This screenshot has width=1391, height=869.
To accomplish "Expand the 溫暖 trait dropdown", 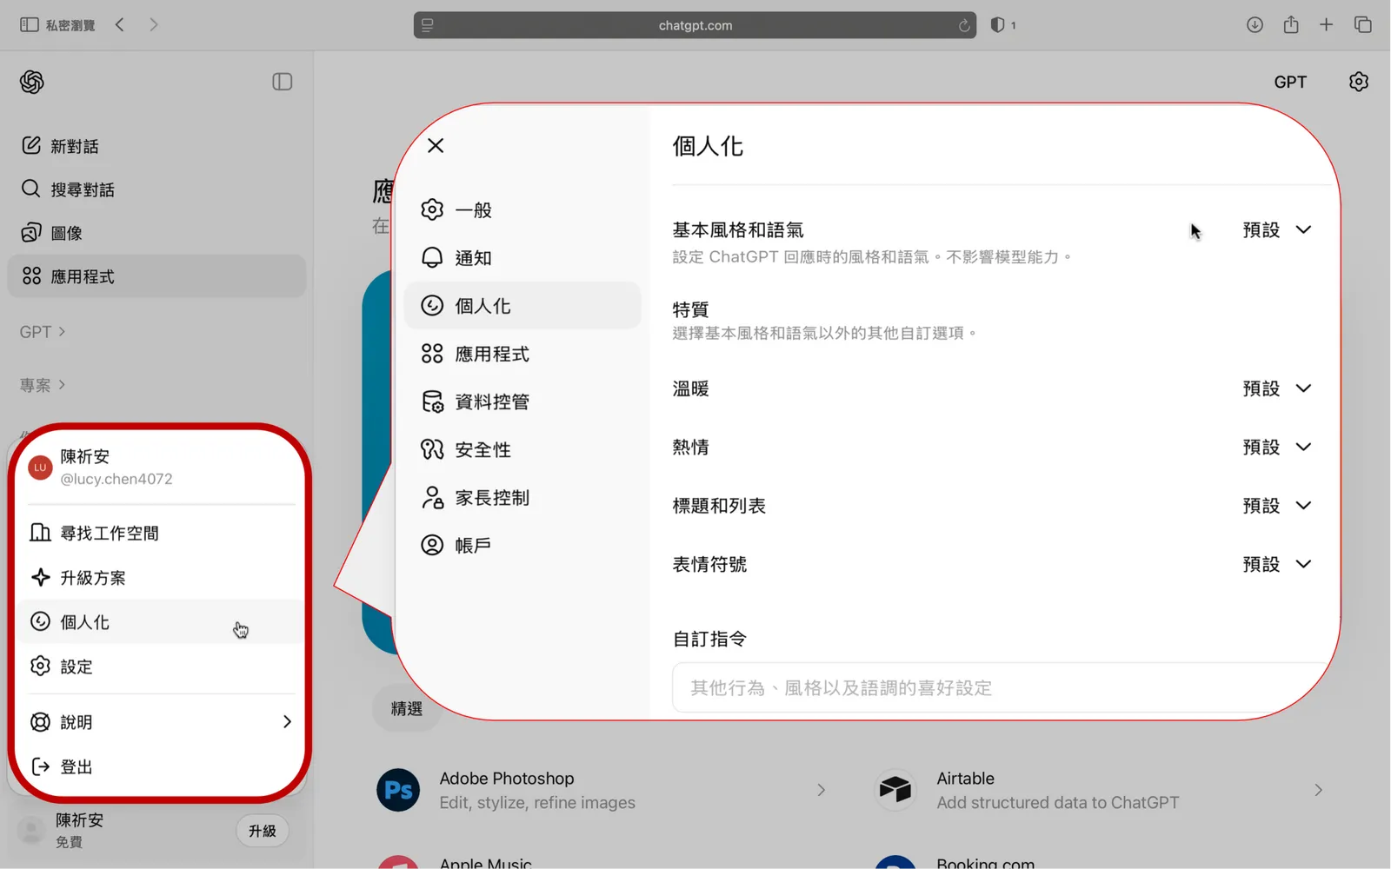I will click(x=1278, y=388).
